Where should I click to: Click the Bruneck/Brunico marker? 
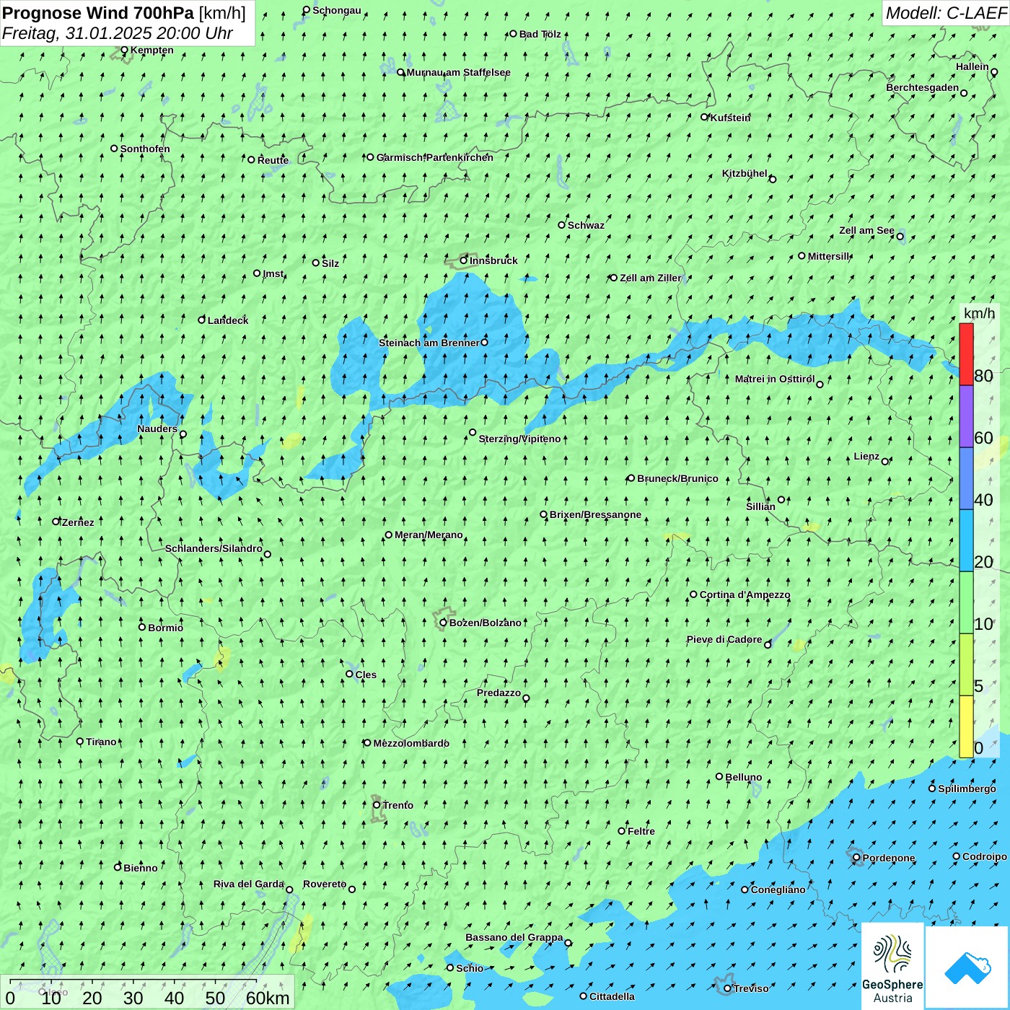[x=631, y=478]
